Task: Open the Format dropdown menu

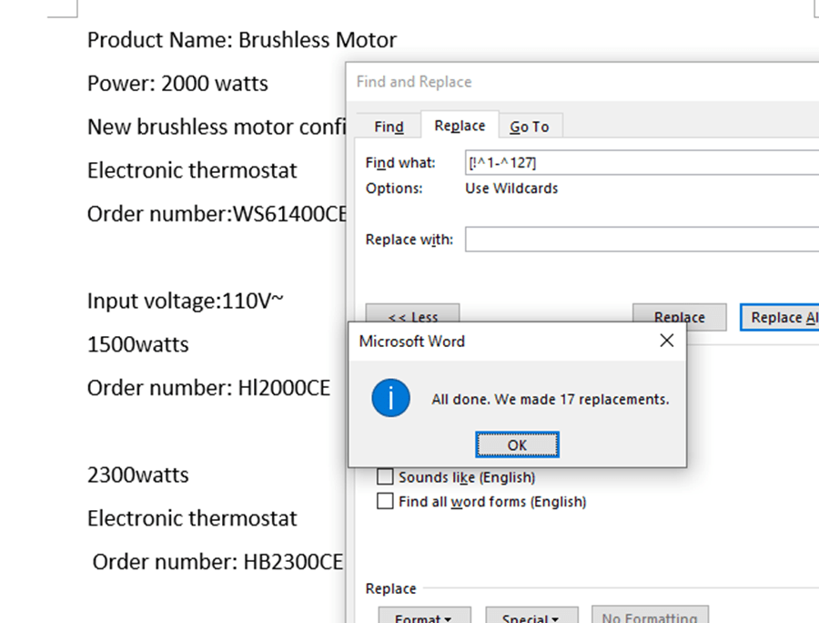Action: tap(424, 616)
